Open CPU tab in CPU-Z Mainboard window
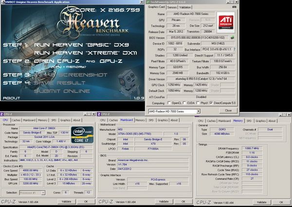The image size is (292, 207). point(103,120)
